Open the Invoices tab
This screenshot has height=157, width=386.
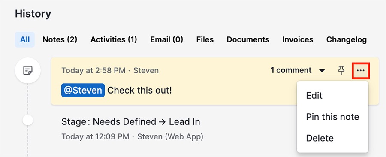coord(298,39)
